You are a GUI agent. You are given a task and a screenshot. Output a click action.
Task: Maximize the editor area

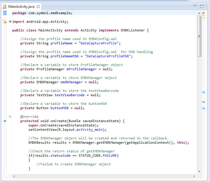pyautogui.click(x=201, y=6)
